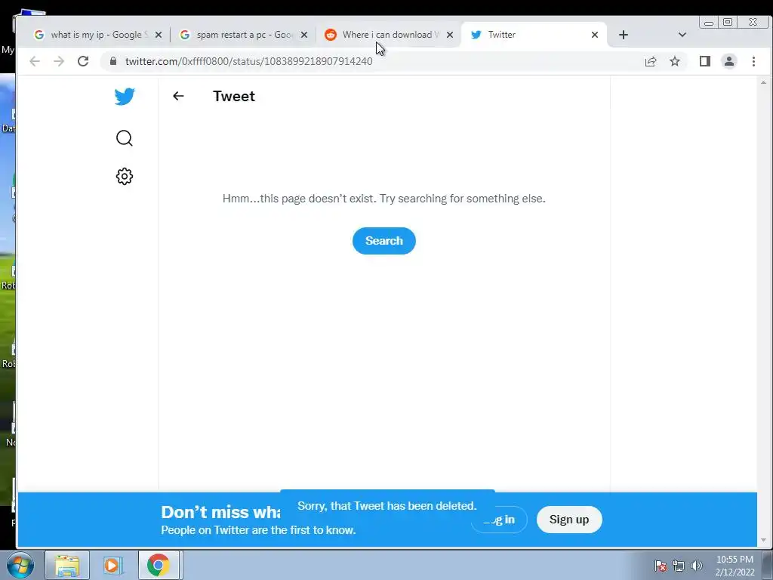The height and width of the screenshot is (580, 773).
Task: Open the Explore magnifier icon in sidebar
Action: point(125,138)
